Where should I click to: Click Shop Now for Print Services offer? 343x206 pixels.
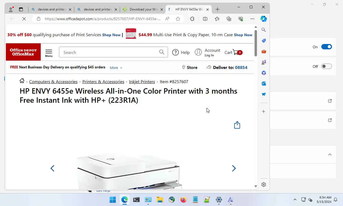(111, 35)
